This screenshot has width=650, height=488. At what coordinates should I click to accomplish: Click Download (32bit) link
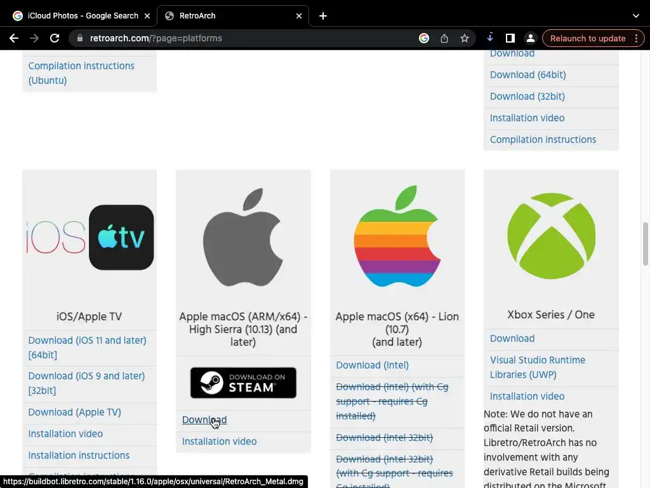pos(527,97)
